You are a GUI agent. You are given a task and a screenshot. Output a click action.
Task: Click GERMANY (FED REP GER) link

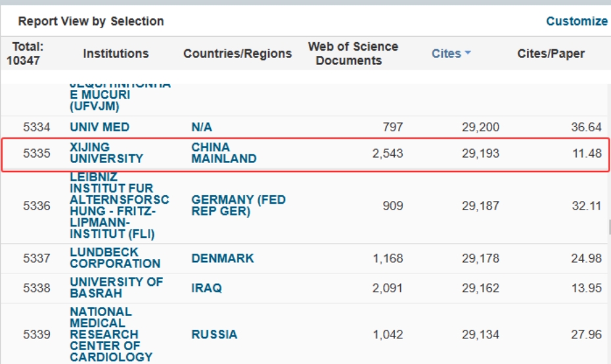pos(238,206)
